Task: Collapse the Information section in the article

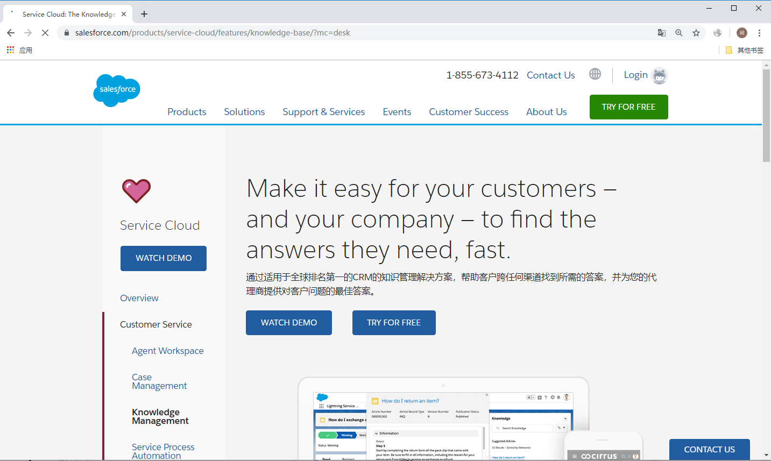Action: (x=376, y=433)
